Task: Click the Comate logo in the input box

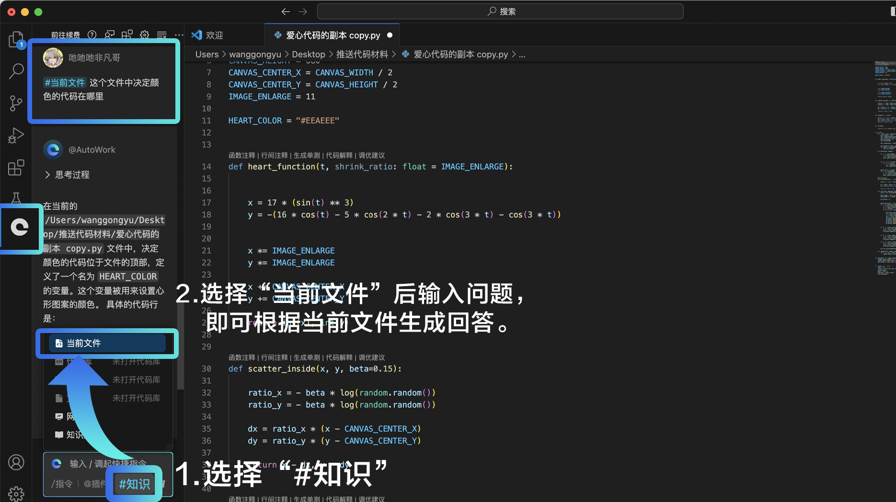Action: point(57,463)
